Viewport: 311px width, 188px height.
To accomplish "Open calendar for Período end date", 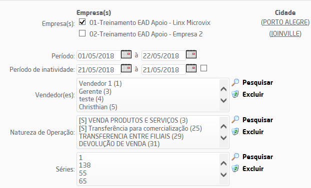I will [x=191, y=54].
